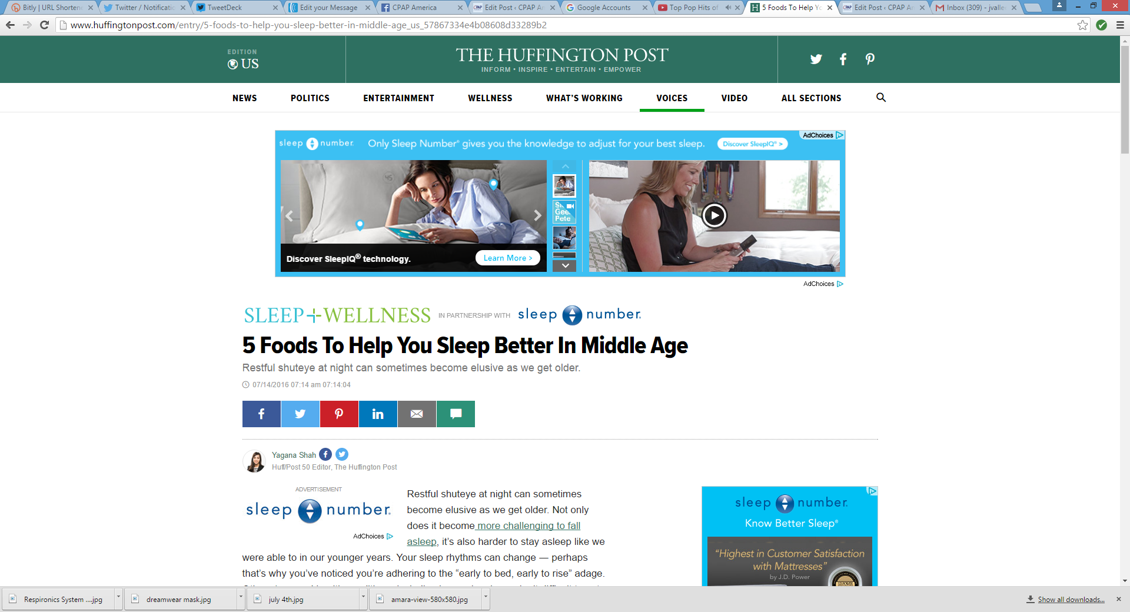
Task: Bookmark the page with the star icon
Action: 1082,25
